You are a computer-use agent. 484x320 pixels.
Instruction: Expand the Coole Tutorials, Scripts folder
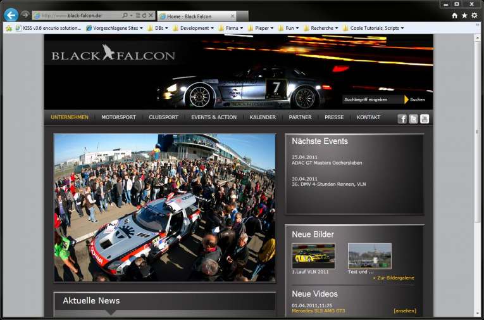click(373, 28)
